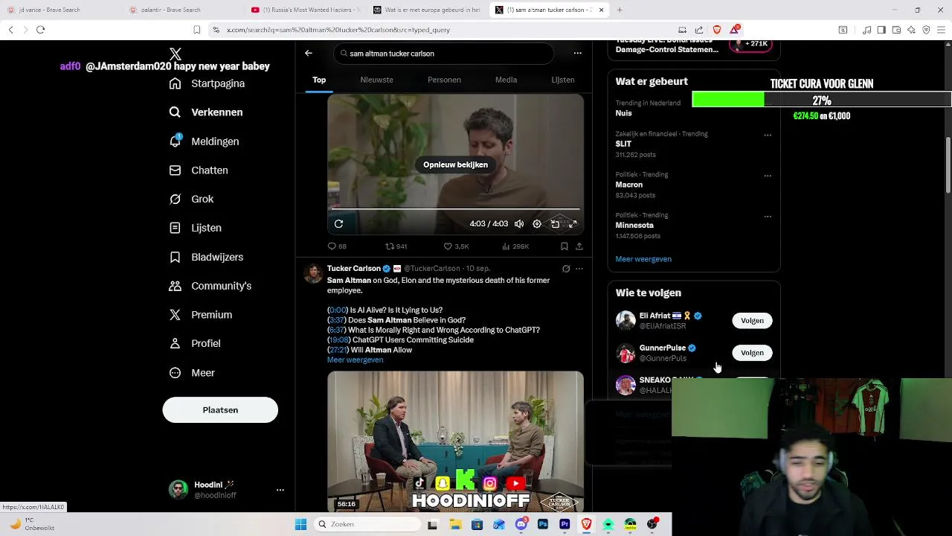Open the trending topic Nuis
Image resolution: width=952 pixels, height=536 pixels.
[x=623, y=113]
